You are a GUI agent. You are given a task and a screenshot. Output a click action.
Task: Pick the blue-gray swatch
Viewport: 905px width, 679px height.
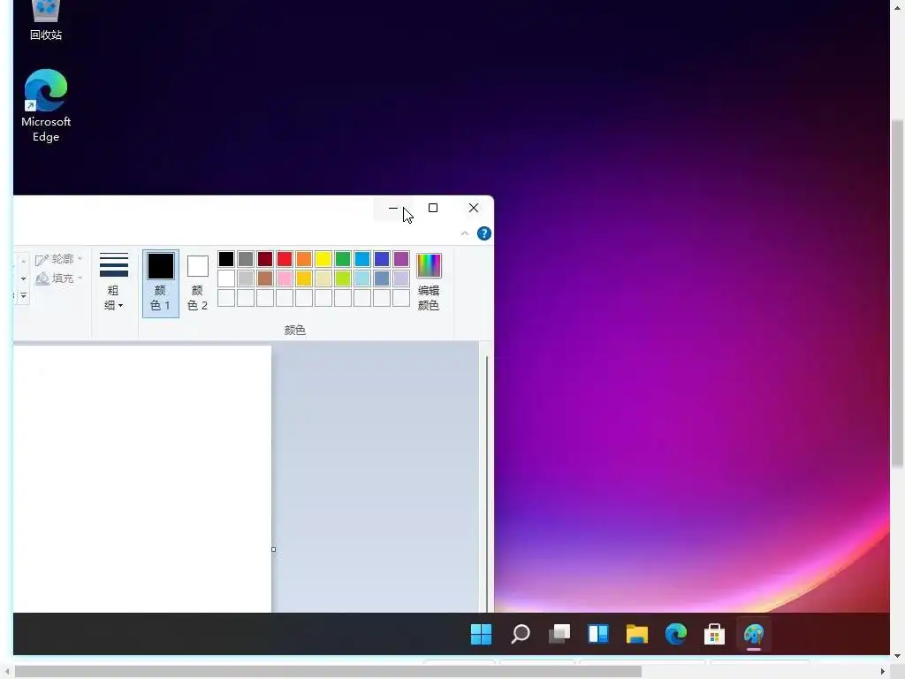point(382,278)
